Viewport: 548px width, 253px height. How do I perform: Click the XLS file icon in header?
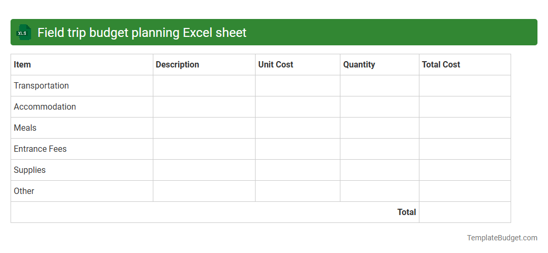tap(23, 33)
